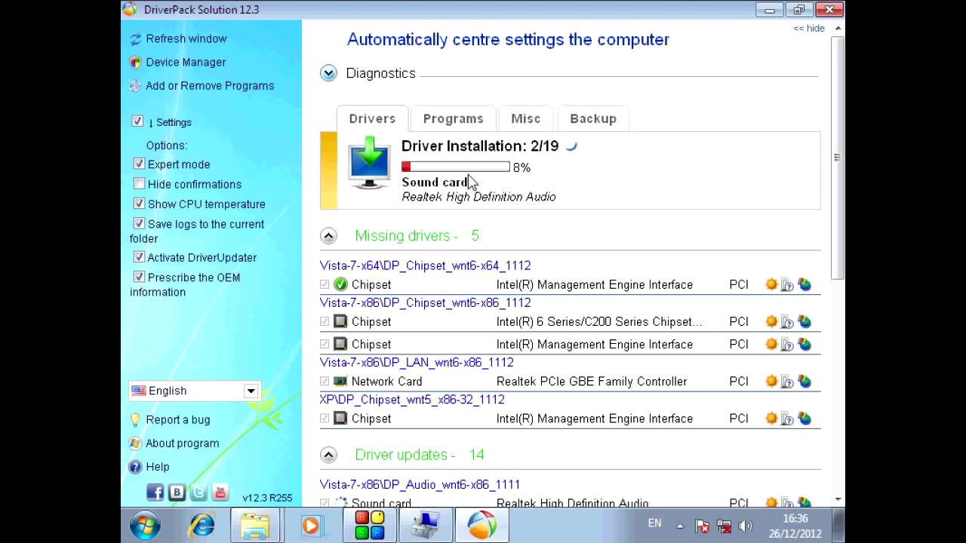Viewport: 966px width, 543px height.
Task: Switch to the Backup tab
Action: coord(593,118)
